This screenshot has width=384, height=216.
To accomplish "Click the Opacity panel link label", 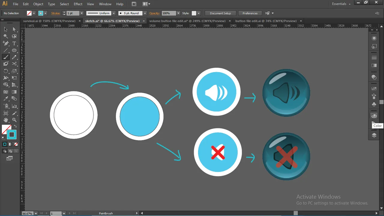I will [154, 13].
